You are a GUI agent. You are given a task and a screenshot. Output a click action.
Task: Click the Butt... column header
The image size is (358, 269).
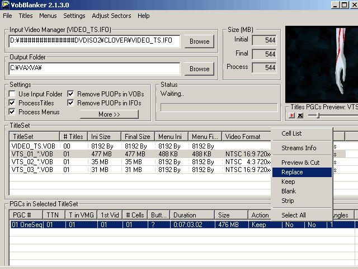coord(159,215)
